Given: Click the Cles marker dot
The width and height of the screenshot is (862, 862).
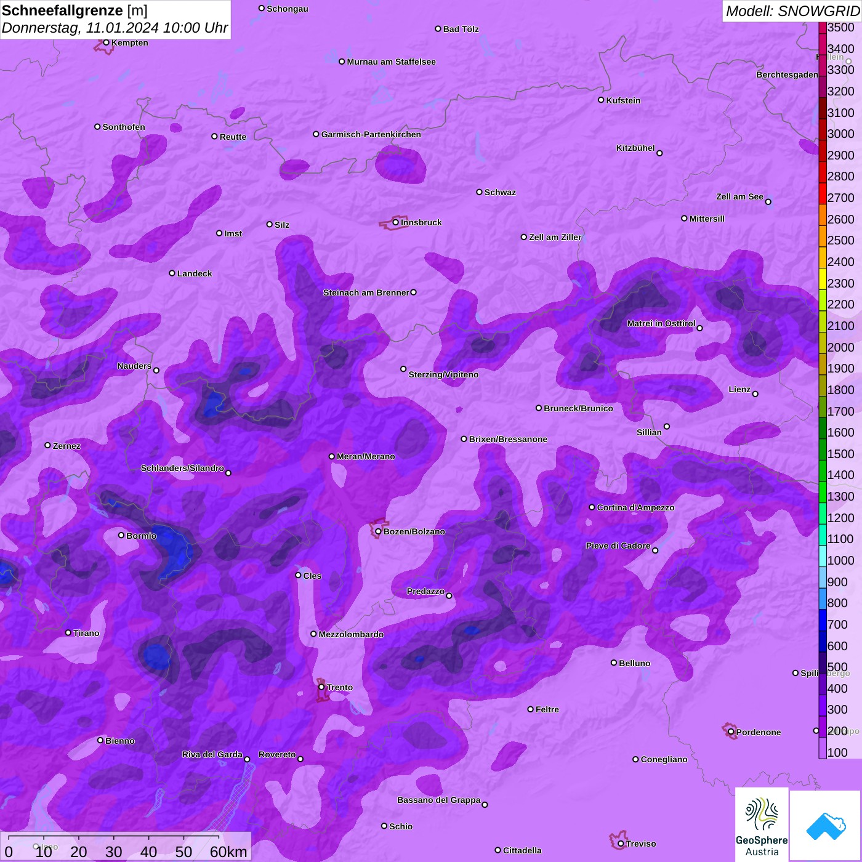Looking at the screenshot, I should point(298,575).
